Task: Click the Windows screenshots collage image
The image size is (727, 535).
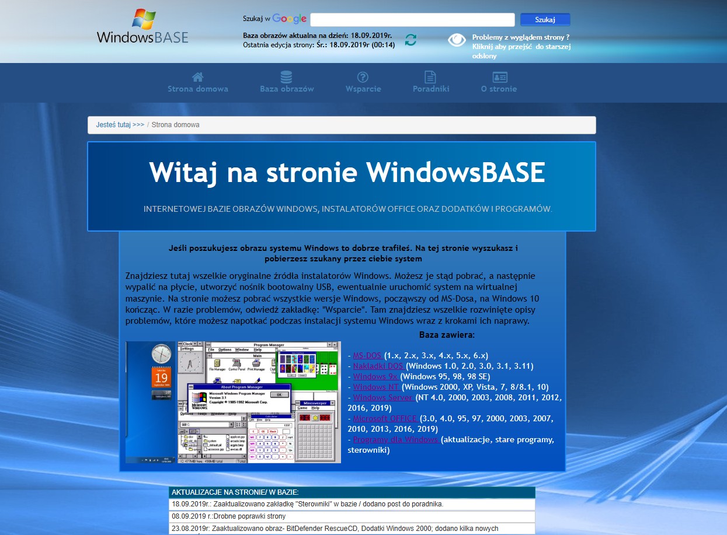Action: pyautogui.click(x=233, y=402)
